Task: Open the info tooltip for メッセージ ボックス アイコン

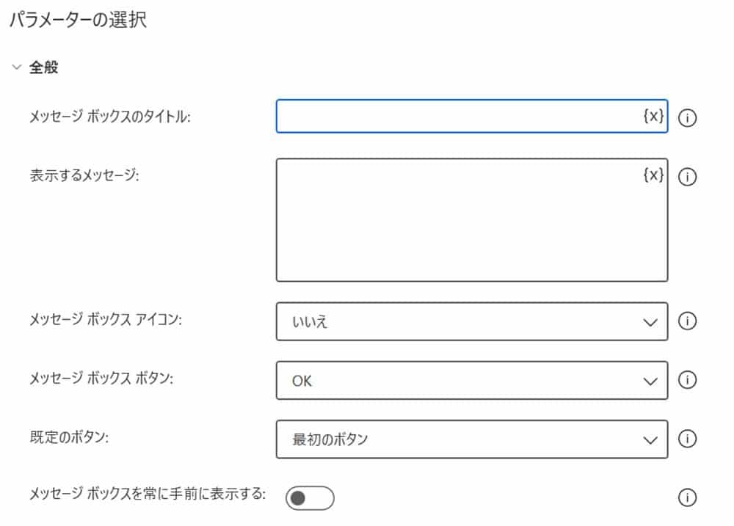Action: [x=687, y=321]
